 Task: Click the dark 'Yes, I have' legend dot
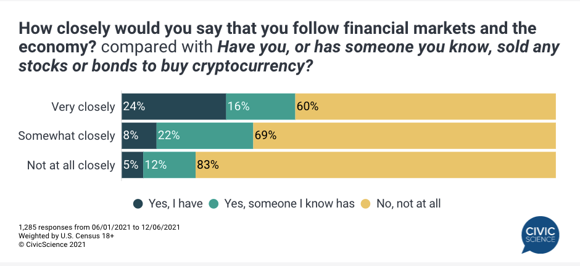pos(138,203)
